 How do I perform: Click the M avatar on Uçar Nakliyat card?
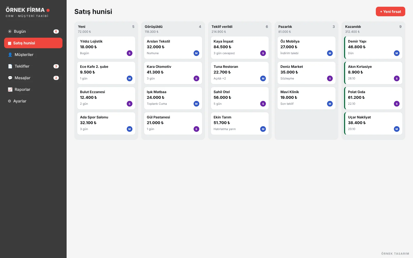tap(397, 129)
